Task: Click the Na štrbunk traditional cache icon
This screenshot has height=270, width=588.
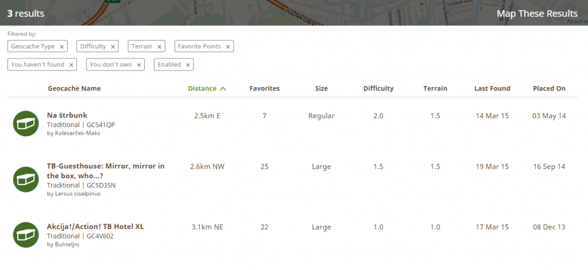Action: [x=25, y=123]
